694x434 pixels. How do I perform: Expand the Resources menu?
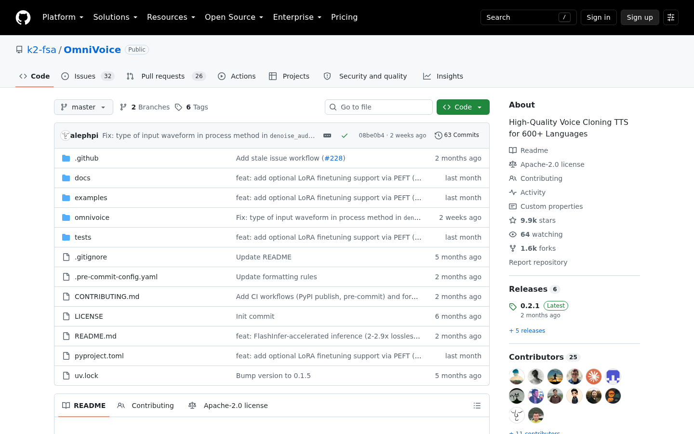(x=171, y=17)
